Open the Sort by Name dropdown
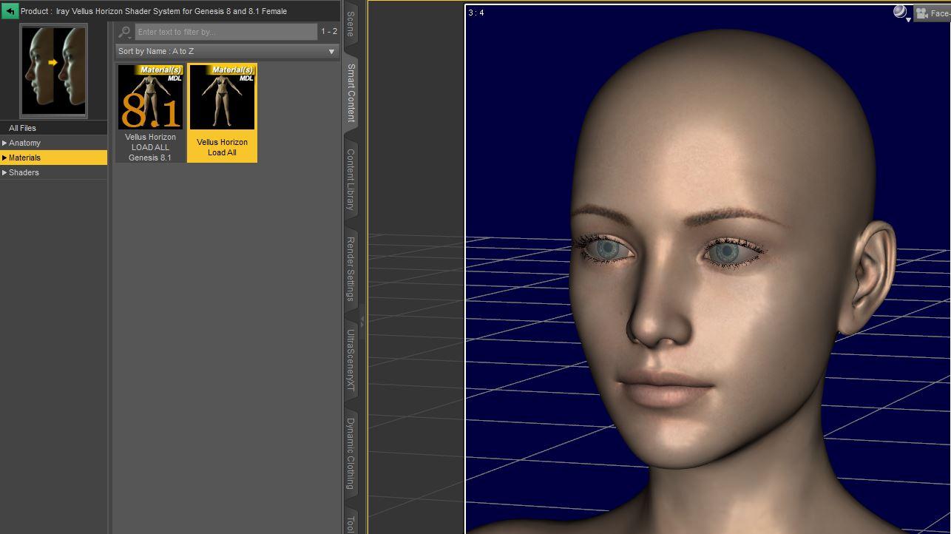Screen dimensions: 951x534 227,52
